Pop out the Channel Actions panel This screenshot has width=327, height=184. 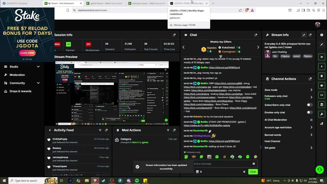coord(310,79)
